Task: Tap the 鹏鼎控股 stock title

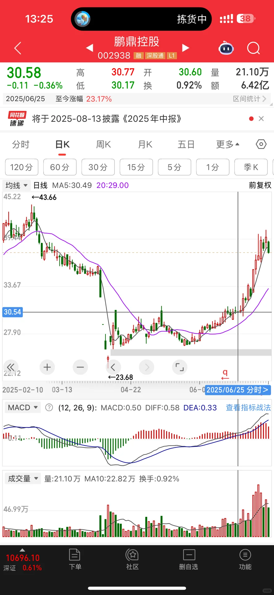Action: (137, 42)
